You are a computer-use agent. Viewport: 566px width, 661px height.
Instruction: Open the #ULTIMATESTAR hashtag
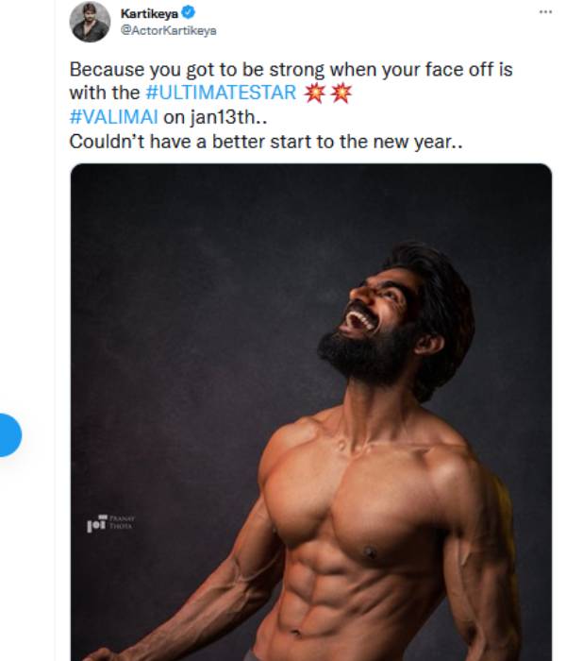point(222,93)
